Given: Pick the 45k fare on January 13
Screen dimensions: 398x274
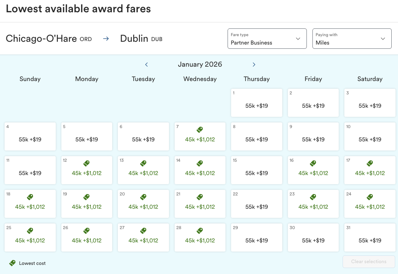Looking at the screenshot, I should click(143, 173).
